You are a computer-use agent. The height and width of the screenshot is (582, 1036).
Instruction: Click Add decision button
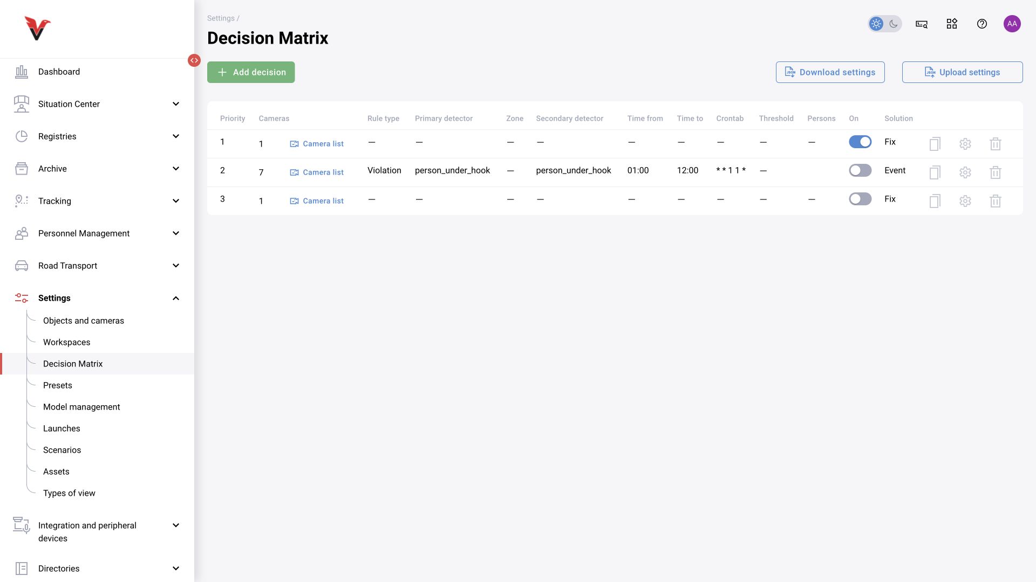251,72
